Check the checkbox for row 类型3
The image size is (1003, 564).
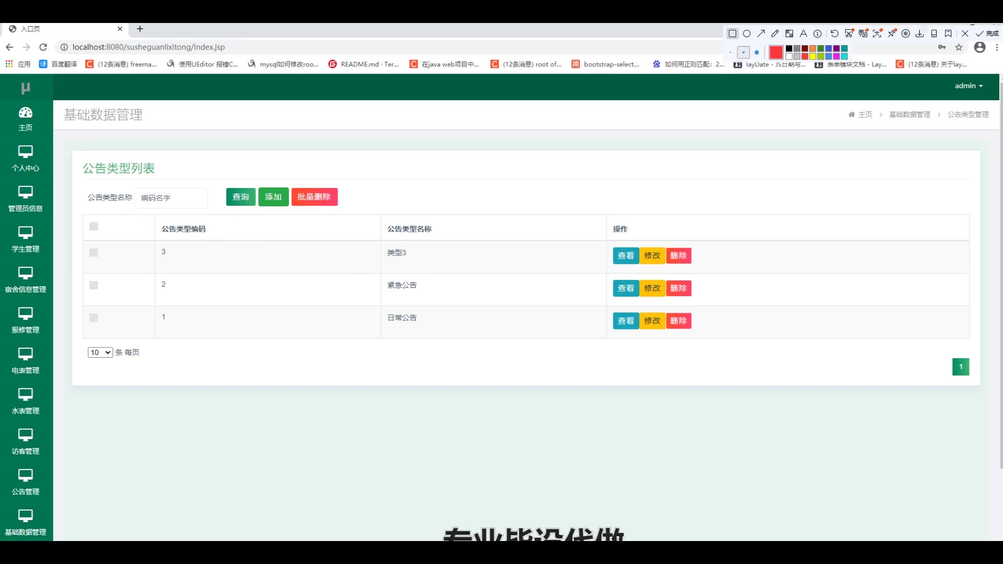coord(94,253)
